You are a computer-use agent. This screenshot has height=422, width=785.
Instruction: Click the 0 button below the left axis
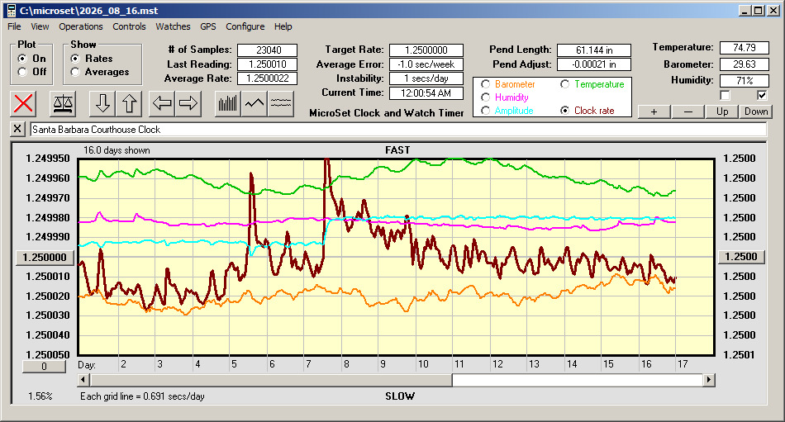pos(44,367)
